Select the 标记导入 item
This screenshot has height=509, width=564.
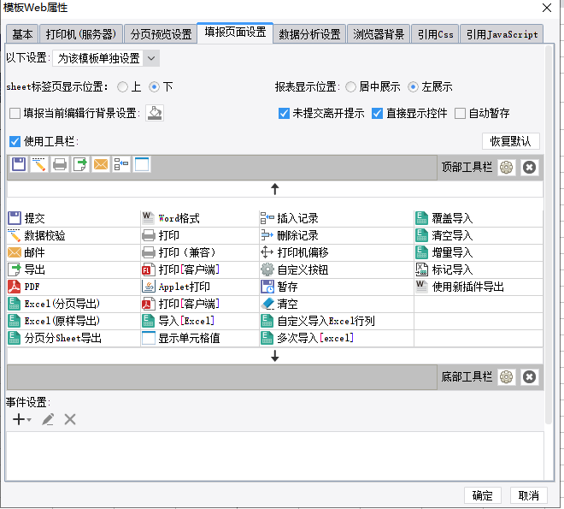click(x=479, y=269)
